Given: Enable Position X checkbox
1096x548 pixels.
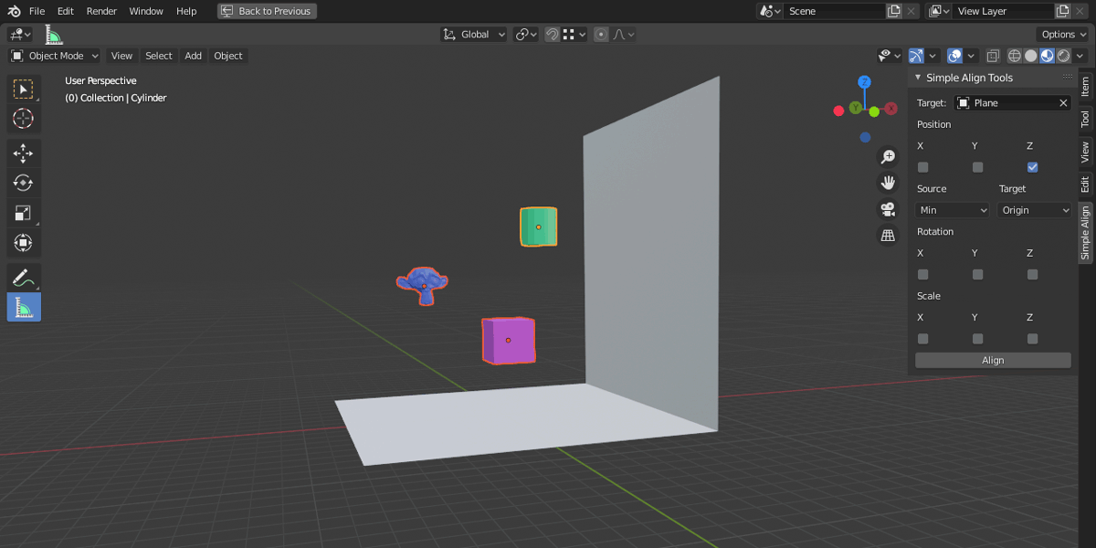Looking at the screenshot, I should coord(922,167).
